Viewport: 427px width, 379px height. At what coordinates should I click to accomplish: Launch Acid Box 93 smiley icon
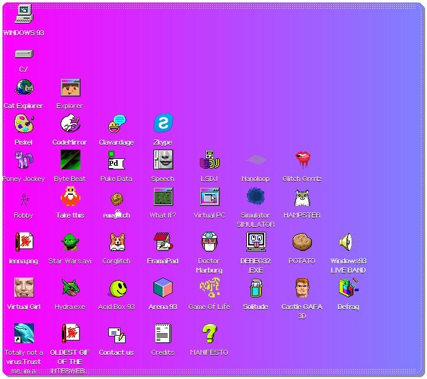coord(118,288)
